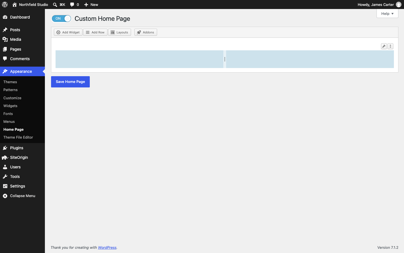Open the Tools menu item
The image size is (404, 253).
[x=22, y=177]
